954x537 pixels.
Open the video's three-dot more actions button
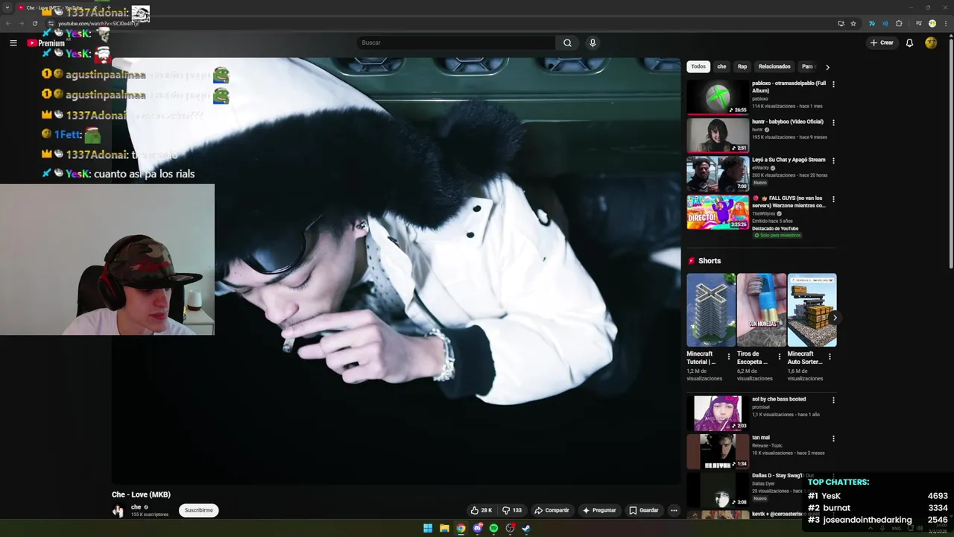click(x=674, y=510)
